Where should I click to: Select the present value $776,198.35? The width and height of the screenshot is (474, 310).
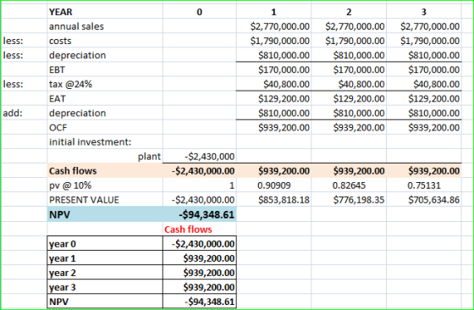[x=349, y=200]
